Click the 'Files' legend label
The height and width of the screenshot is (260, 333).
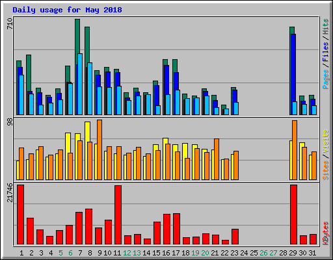326,52
